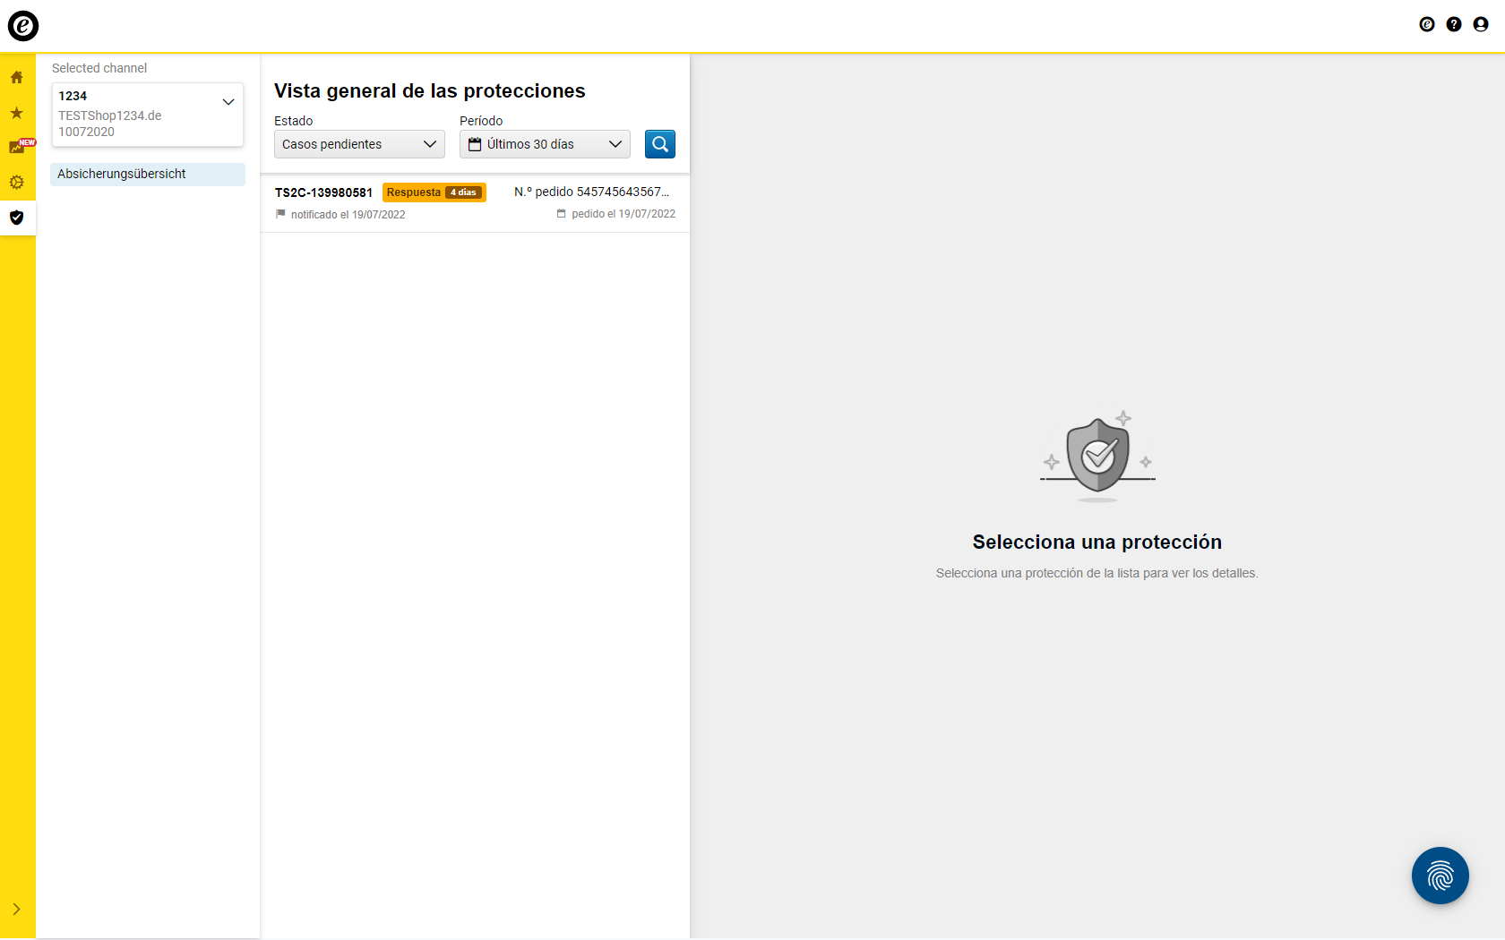Open the user account profile icon
The image size is (1505, 940).
[1481, 24]
